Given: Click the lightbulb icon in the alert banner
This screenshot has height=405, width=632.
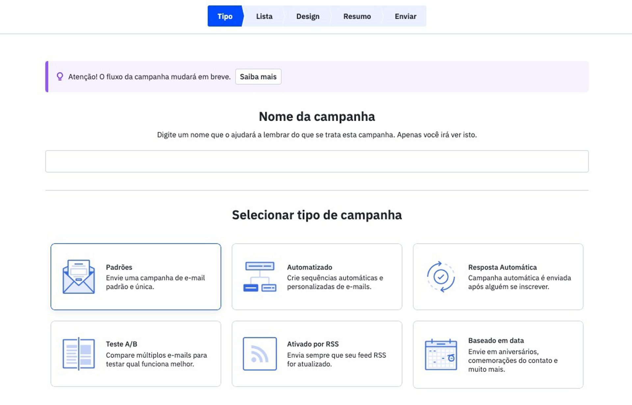Looking at the screenshot, I should point(60,77).
